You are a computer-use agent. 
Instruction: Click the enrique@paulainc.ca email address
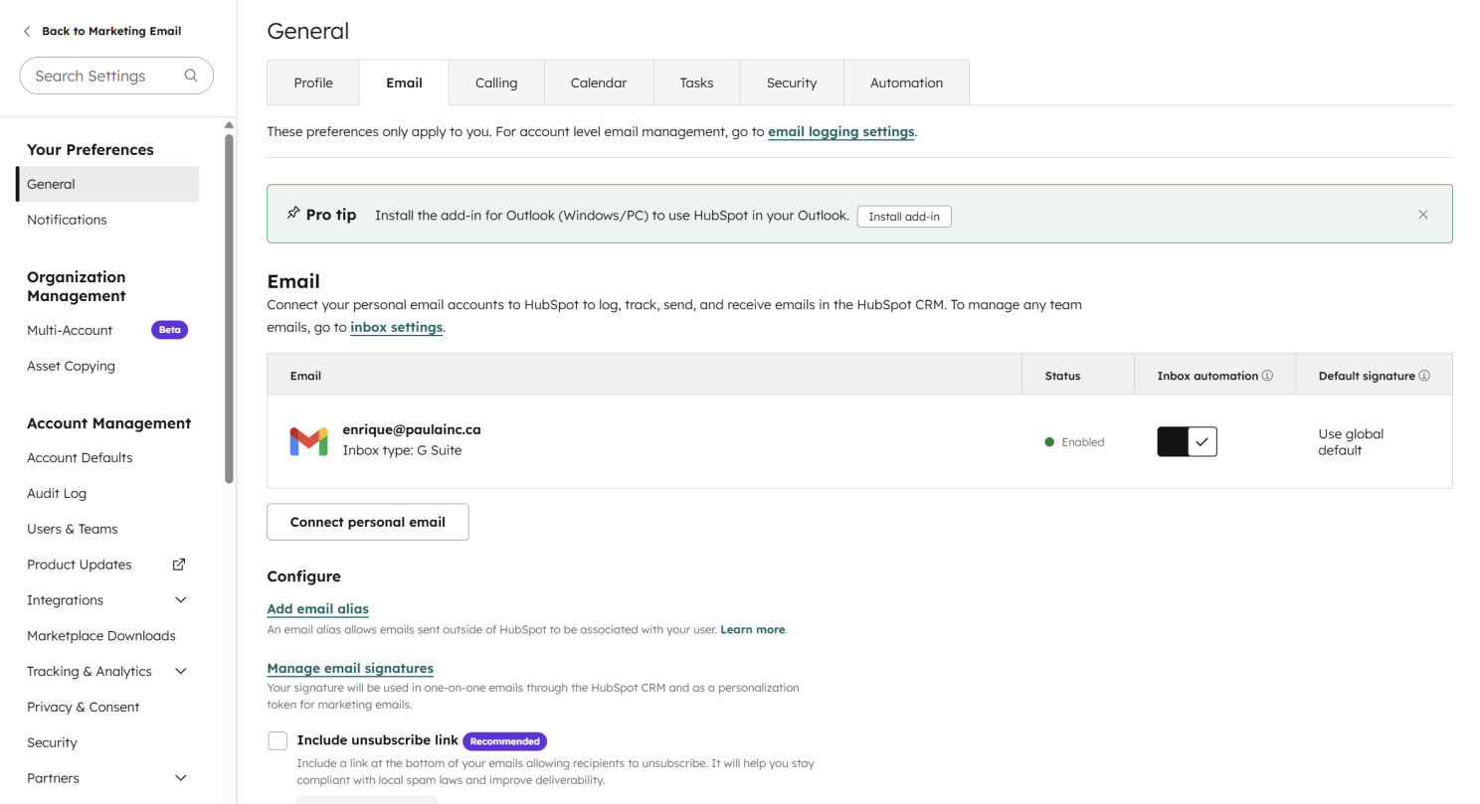[412, 429]
